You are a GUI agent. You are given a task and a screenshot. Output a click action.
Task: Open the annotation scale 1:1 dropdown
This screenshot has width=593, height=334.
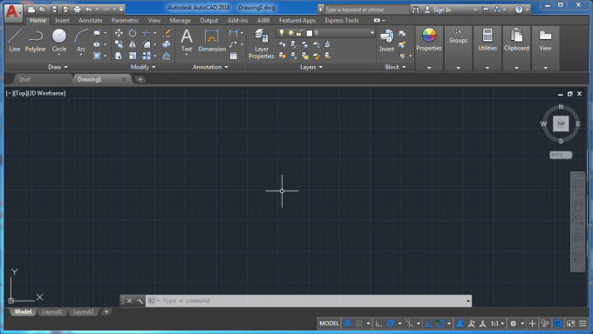tap(497, 324)
